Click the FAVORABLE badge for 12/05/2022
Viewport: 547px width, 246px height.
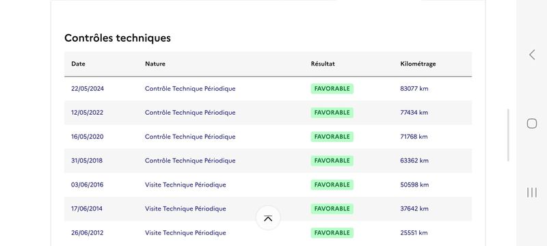coord(332,113)
